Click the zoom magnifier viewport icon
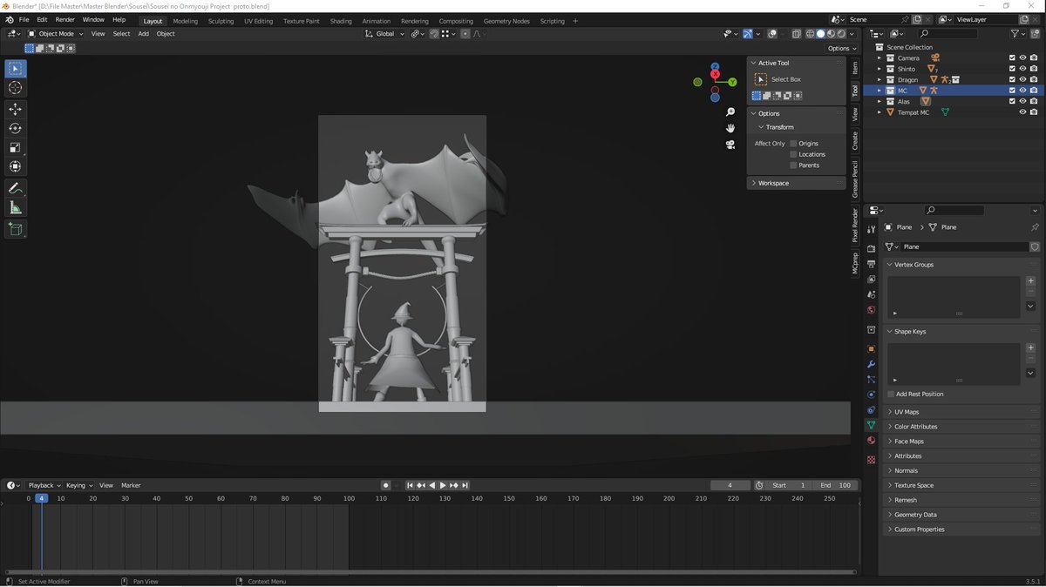The image size is (1046, 587). 730,112
